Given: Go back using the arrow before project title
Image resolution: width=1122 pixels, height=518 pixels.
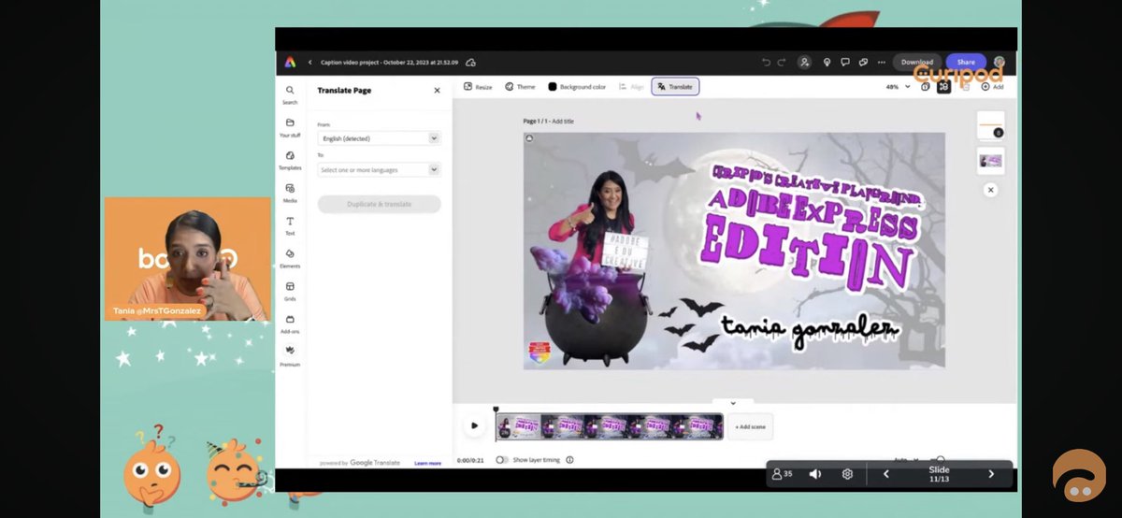Looking at the screenshot, I should [x=310, y=63].
